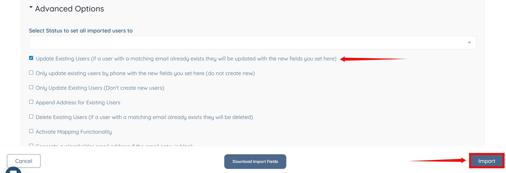
Task: Click the 'Activate Mapping Functionality' label text
Action: 74,132
